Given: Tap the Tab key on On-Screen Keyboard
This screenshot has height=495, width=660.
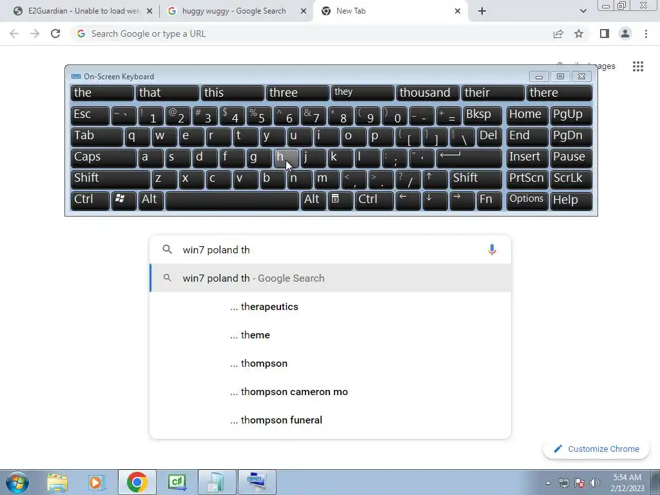Looking at the screenshot, I should [97, 137].
